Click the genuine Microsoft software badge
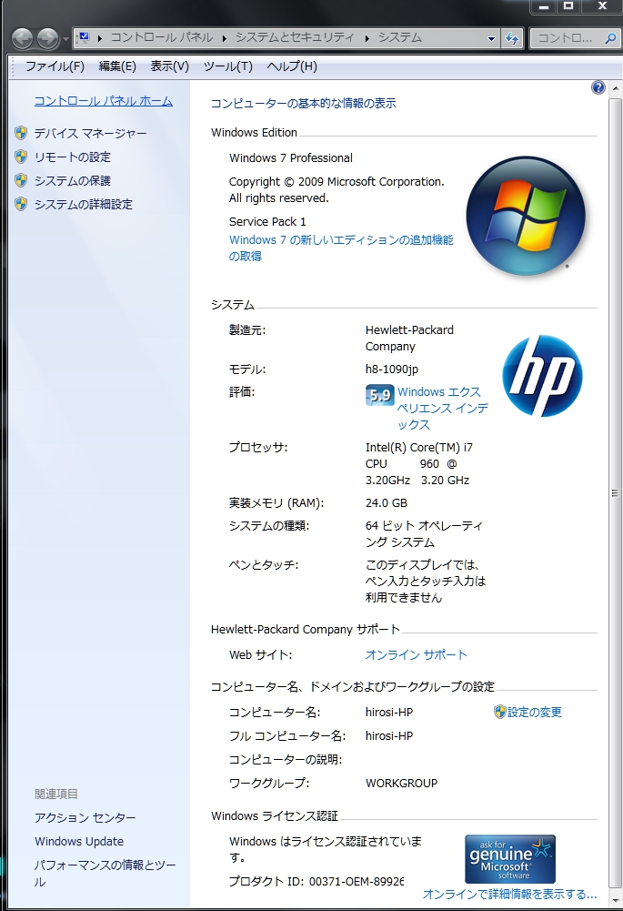 (x=510, y=859)
